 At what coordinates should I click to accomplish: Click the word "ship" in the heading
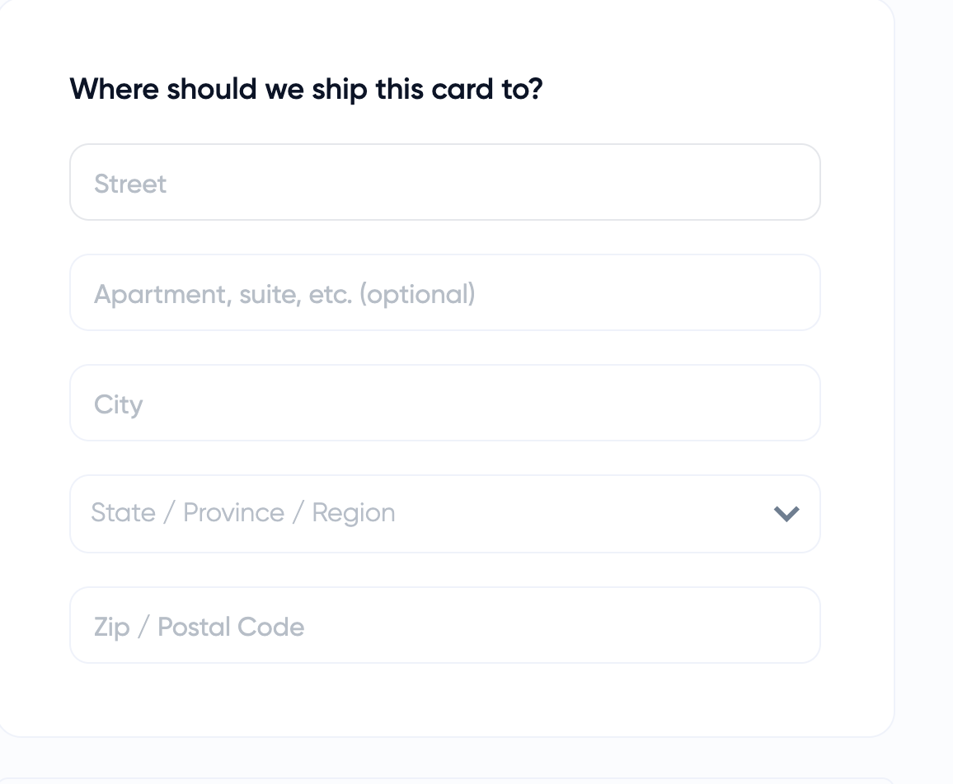339,89
